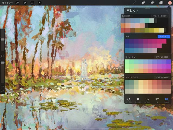Switch to the ディスク color tab
This screenshot has height=130, width=173.
point(129,100)
